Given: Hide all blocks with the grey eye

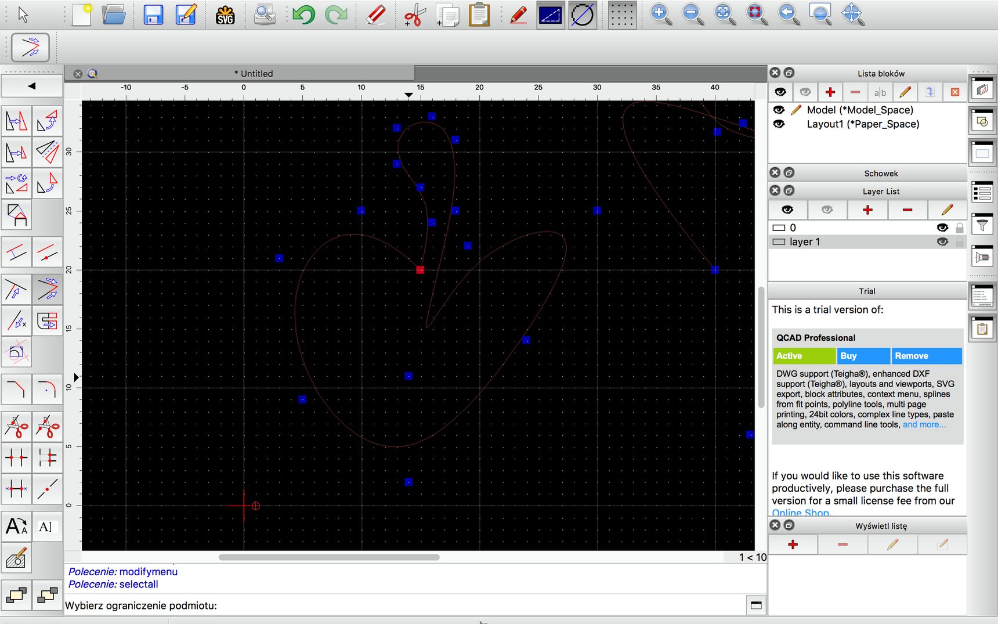Looking at the screenshot, I should click(805, 92).
